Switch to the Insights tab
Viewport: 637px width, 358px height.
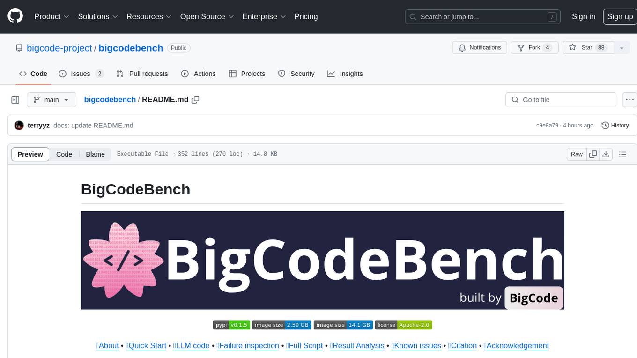[x=345, y=74]
